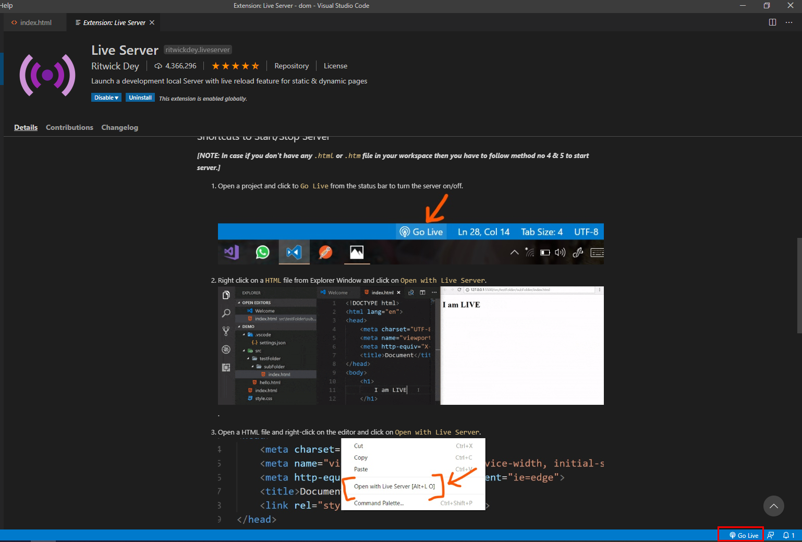Open the Changelog tab

pos(119,127)
